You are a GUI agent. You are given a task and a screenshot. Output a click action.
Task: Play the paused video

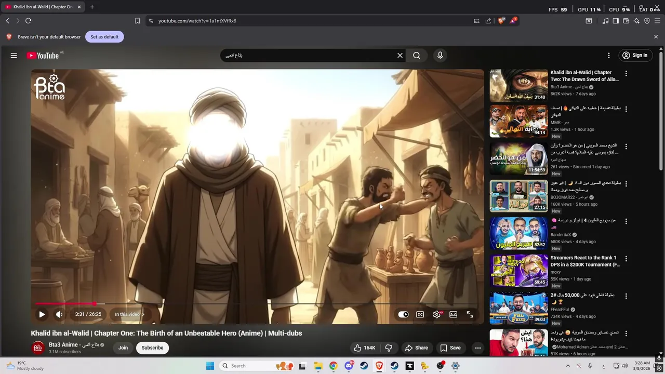point(42,314)
